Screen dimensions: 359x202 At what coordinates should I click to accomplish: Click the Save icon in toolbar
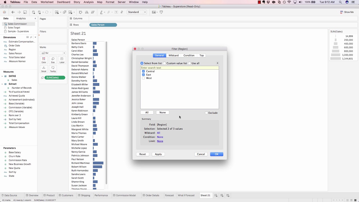25,12
